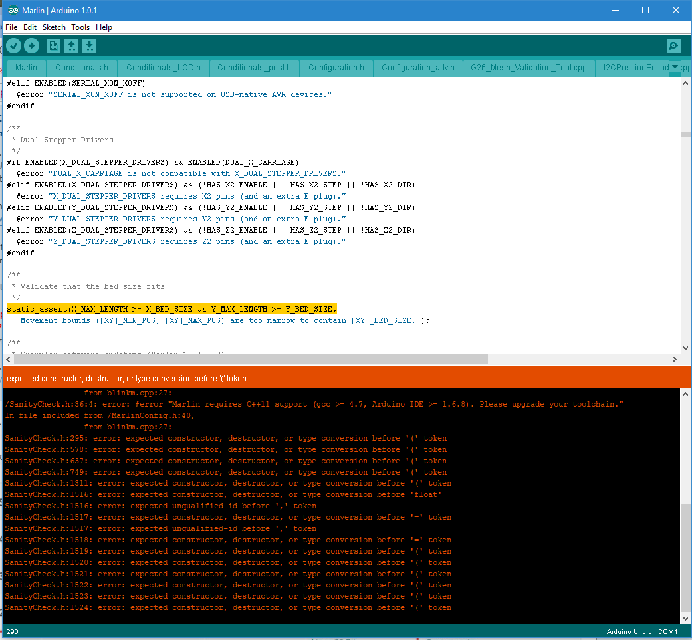Click console scrollbar down arrow
The height and width of the screenshot is (640, 692).
tap(685, 618)
